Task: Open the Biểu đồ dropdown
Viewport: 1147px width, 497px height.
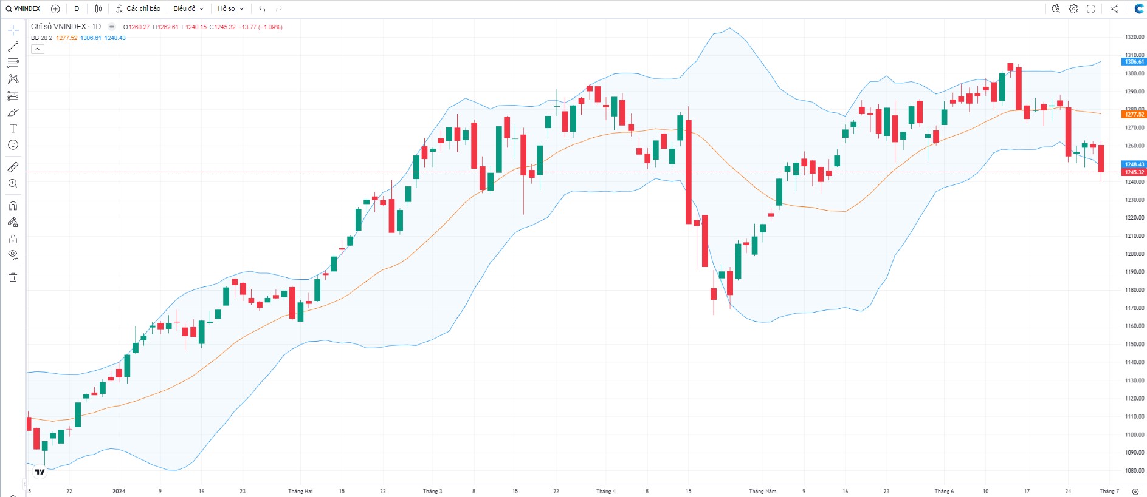Action: (x=188, y=8)
